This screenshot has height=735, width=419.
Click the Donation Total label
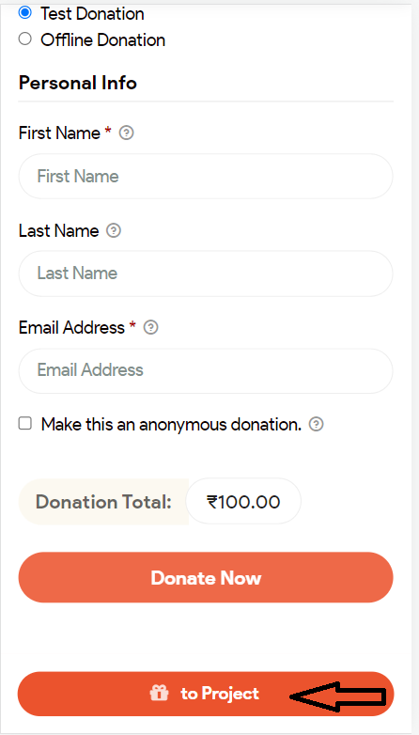[103, 502]
